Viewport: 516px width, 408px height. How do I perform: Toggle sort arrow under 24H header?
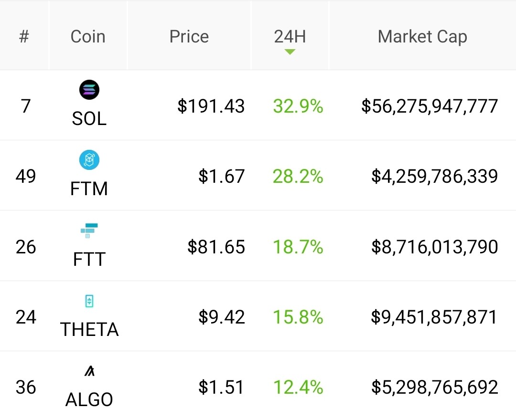(x=290, y=52)
